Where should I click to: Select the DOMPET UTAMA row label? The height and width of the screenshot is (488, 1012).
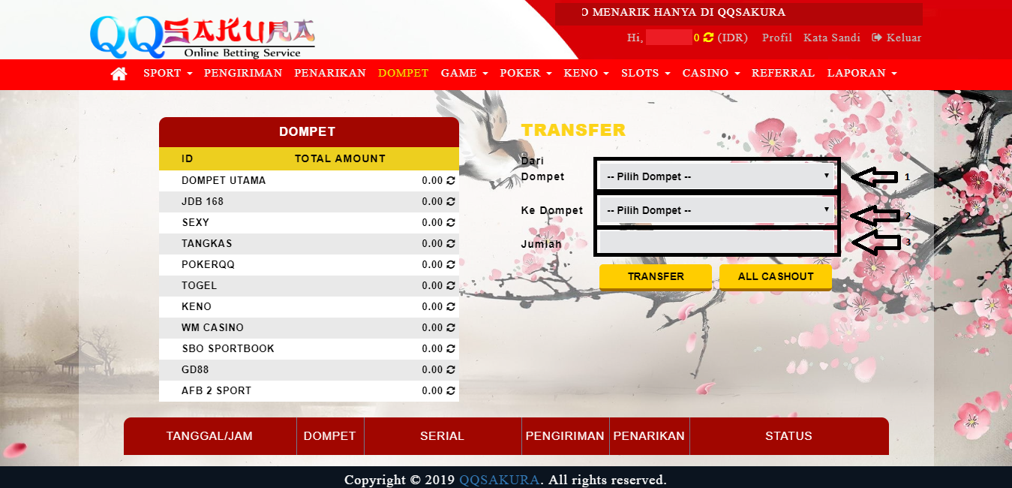click(x=224, y=181)
